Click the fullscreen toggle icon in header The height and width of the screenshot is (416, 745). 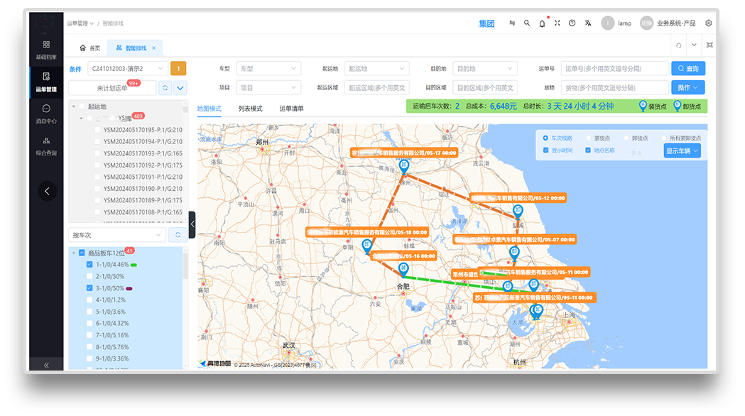(557, 23)
